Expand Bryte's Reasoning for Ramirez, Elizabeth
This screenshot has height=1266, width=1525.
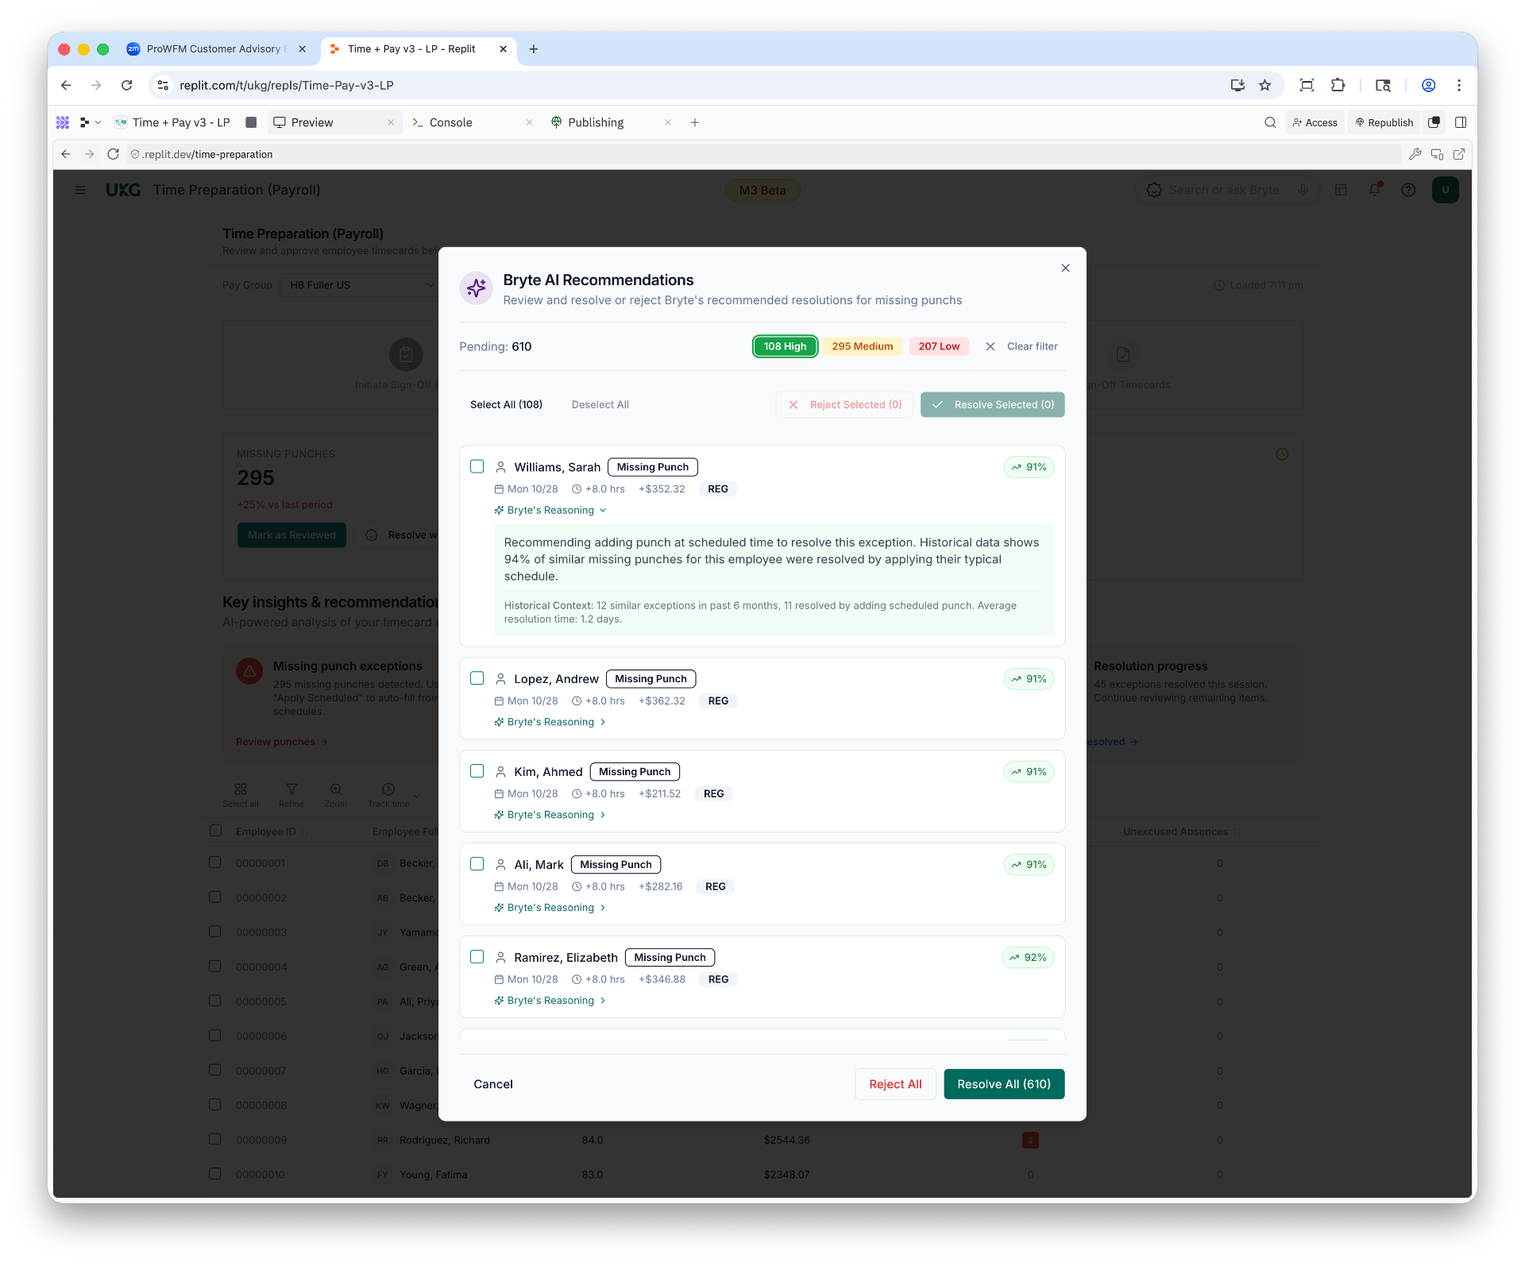tap(550, 1001)
